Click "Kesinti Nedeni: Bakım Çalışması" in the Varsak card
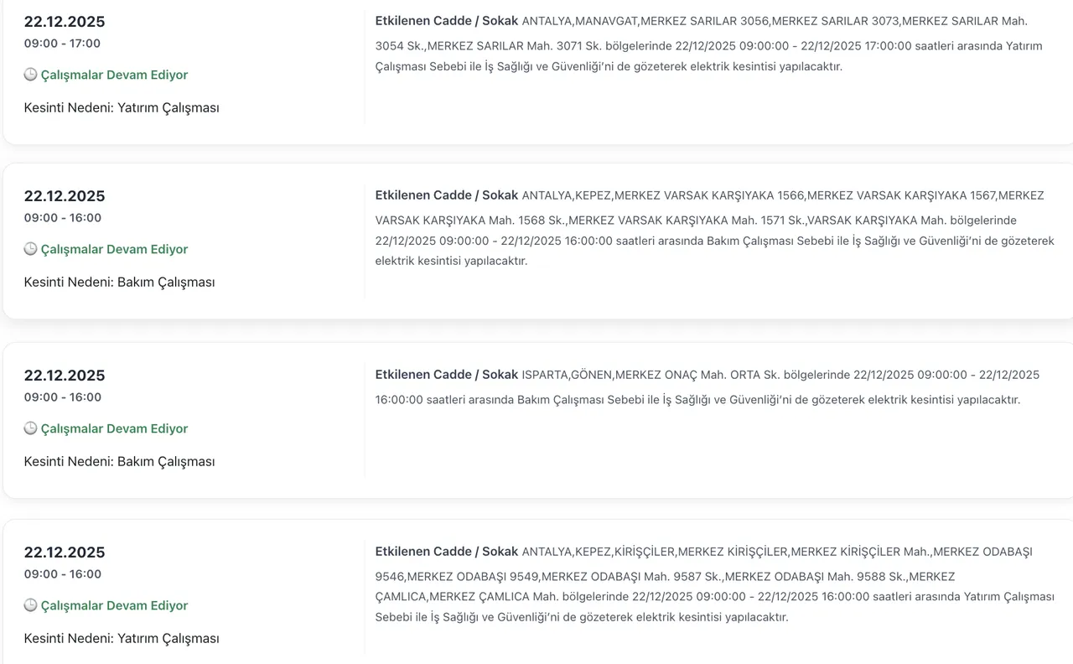This screenshot has width=1073, height=664. tap(119, 282)
